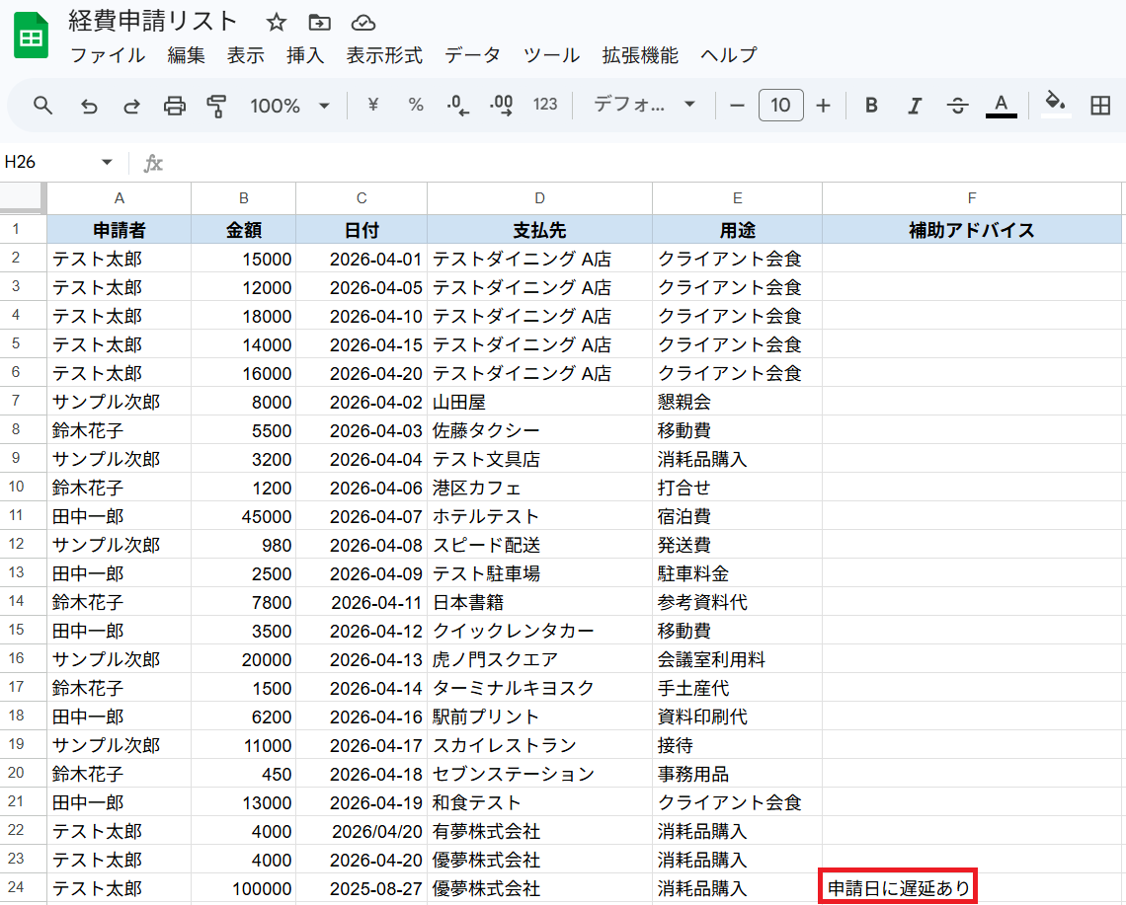The height and width of the screenshot is (905, 1126).
Task: Undo the last action
Action: click(88, 107)
